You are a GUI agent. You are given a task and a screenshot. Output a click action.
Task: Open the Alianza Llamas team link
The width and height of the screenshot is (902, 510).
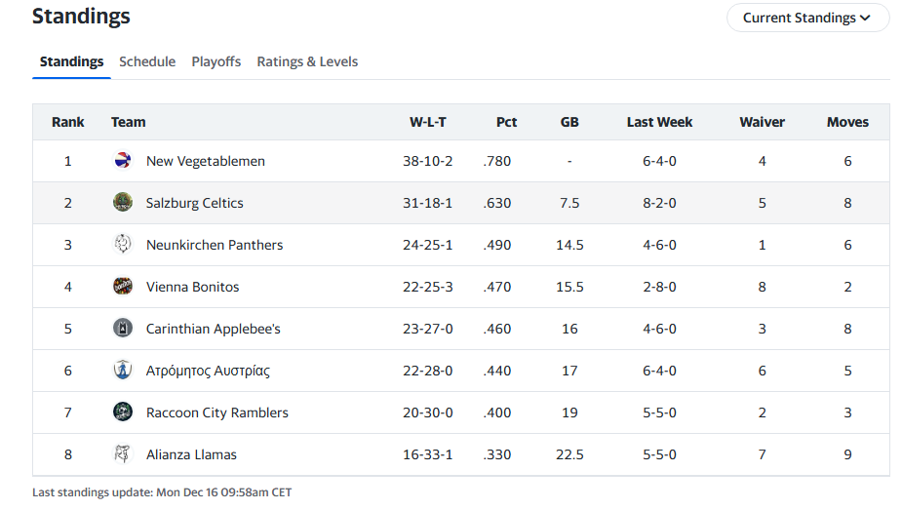point(191,454)
